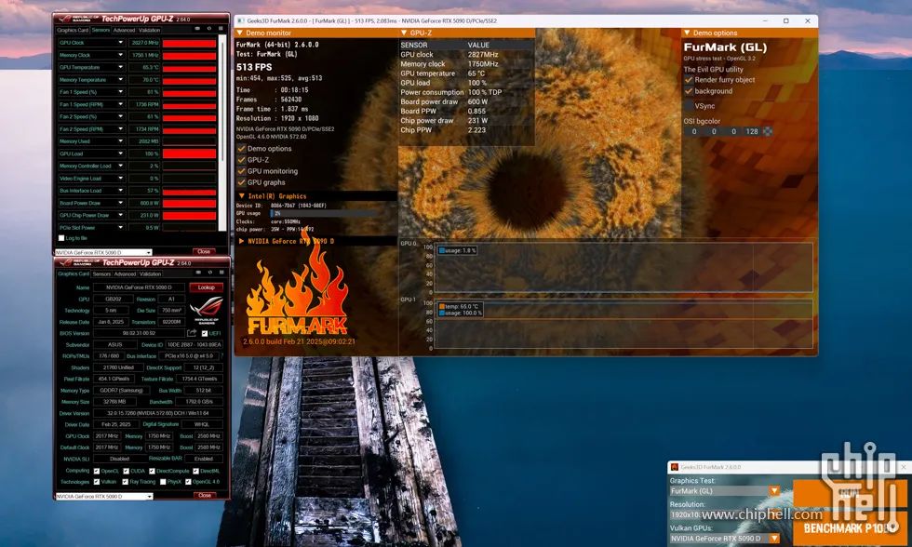The height and width of the screenshot is (547, 912).
Task: Open Advanced tab in lower GPU-Z window
Action: point(125,273)
